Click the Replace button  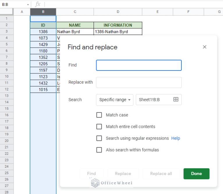(x=123, y=174)
